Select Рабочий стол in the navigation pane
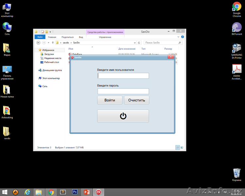245x196 pixels. [51, 62]
